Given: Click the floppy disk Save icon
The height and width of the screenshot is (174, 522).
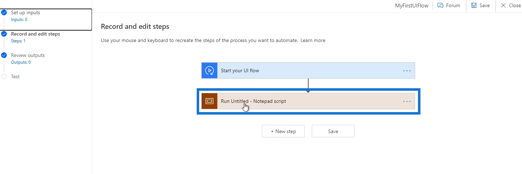Looking at the screenshot, I should (x=474, y=5).
